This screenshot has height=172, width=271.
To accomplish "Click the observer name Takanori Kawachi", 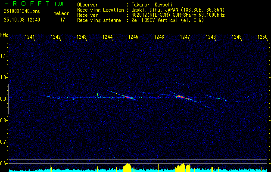I will tap(152, 5).
